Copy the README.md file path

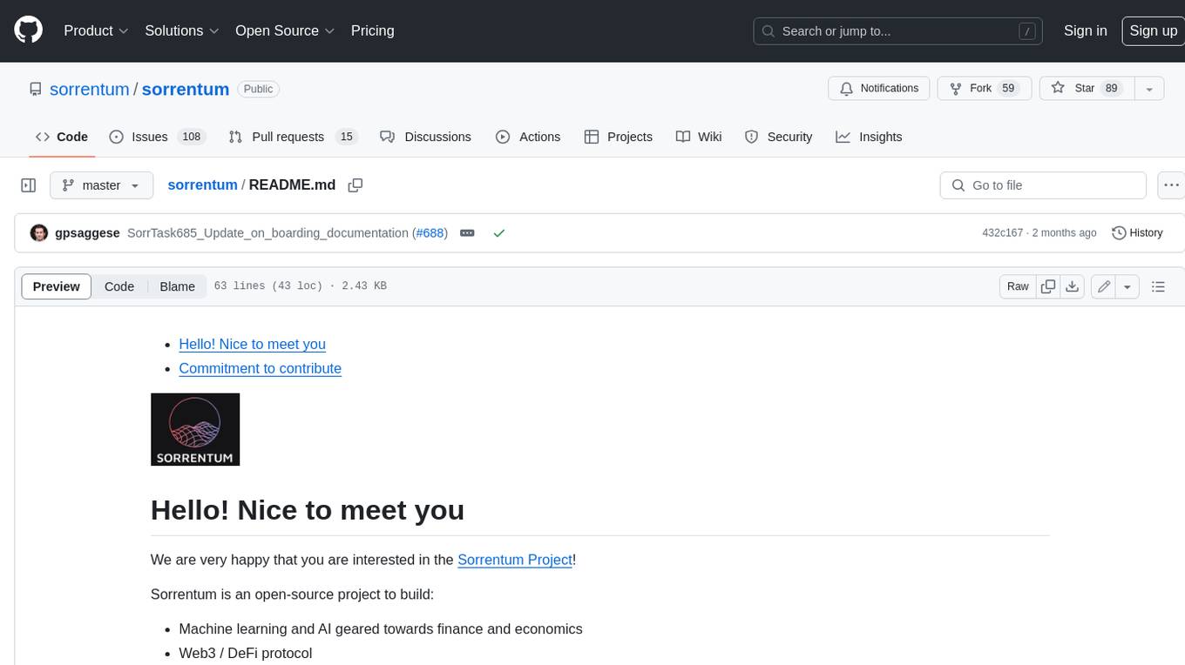pyautogui.click(x=355, y=185)
